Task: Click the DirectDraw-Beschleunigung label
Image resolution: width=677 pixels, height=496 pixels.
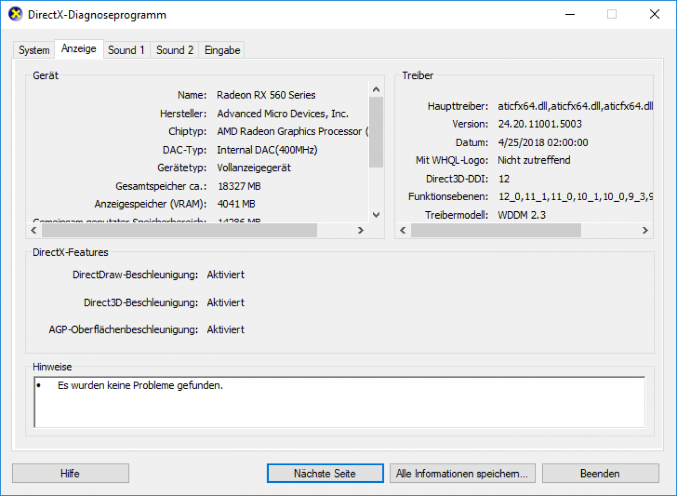Action: tap(135, 275)
